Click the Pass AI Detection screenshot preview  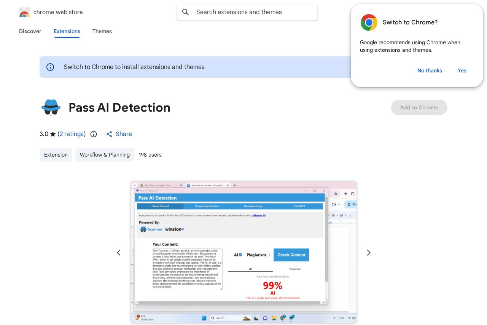pyautogui.click(x=243, y=252)
